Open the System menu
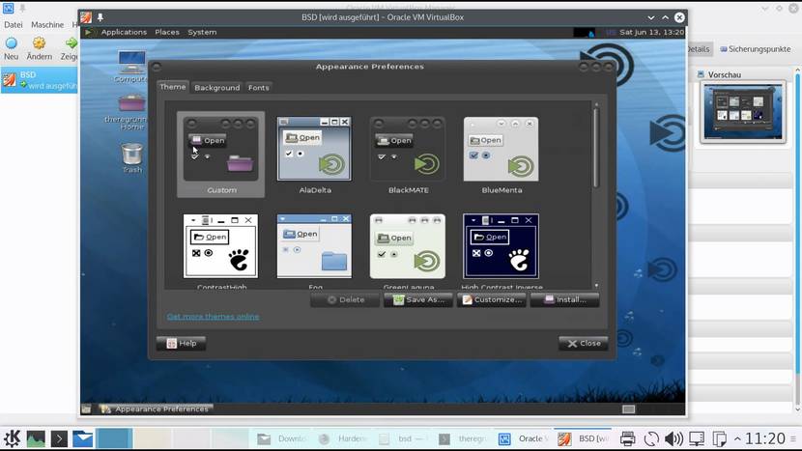The height and width of the screenshot is (451, 802). [202, 32]
